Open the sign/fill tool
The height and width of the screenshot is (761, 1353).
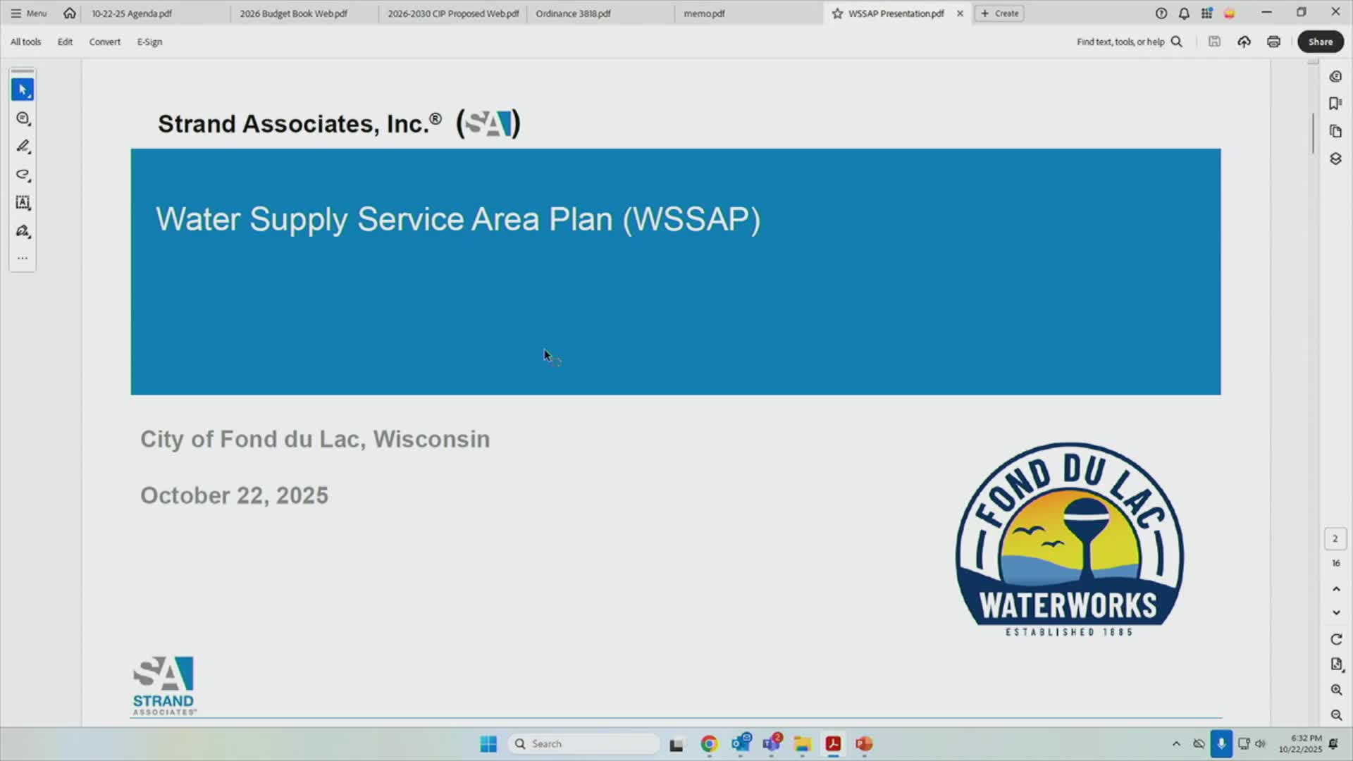coord(23,231)
